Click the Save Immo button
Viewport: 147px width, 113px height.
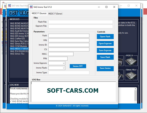pos(105,69)
